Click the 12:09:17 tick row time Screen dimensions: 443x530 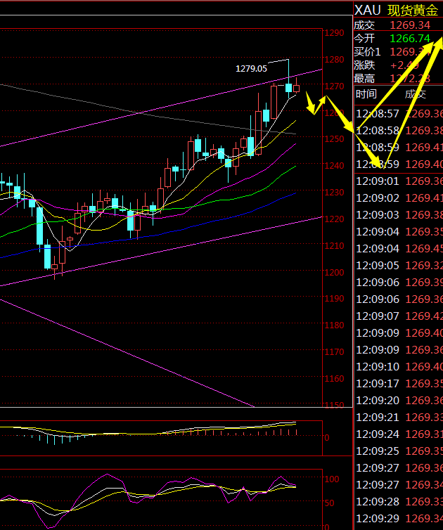378,383
